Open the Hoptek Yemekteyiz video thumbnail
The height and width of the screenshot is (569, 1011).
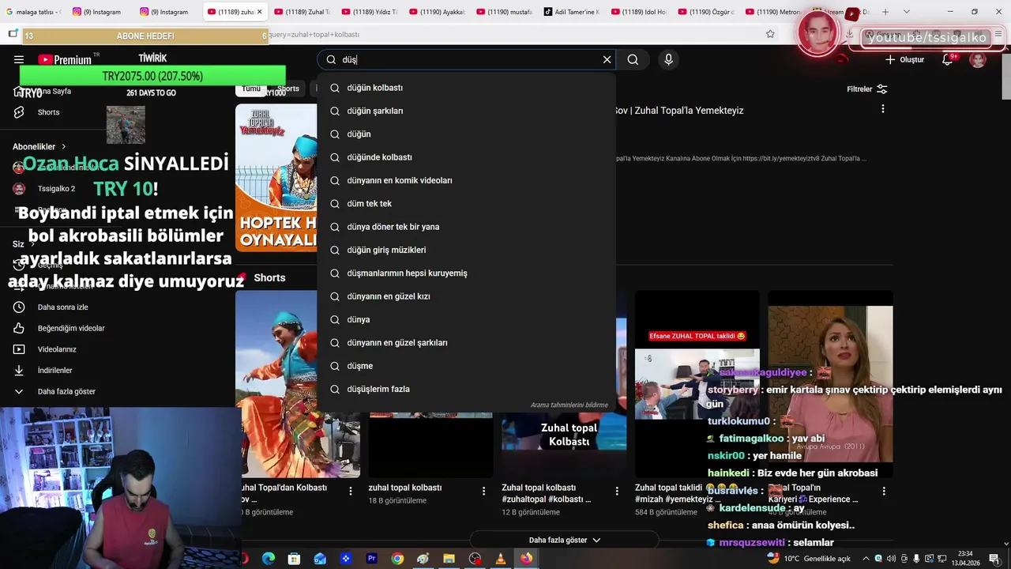[276, 178]
